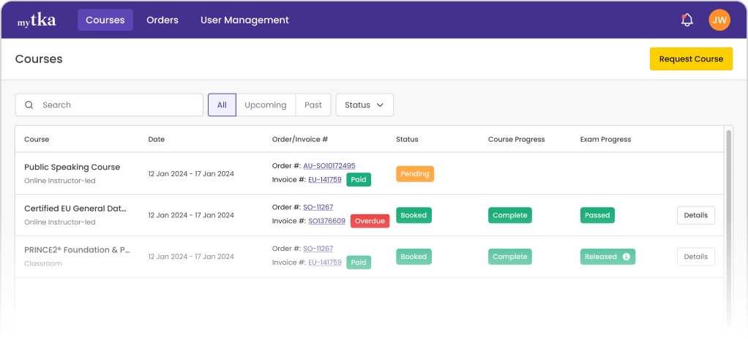The image size is (748, 354).
Task: Click the myTKA logo
Action: [37, 20]
